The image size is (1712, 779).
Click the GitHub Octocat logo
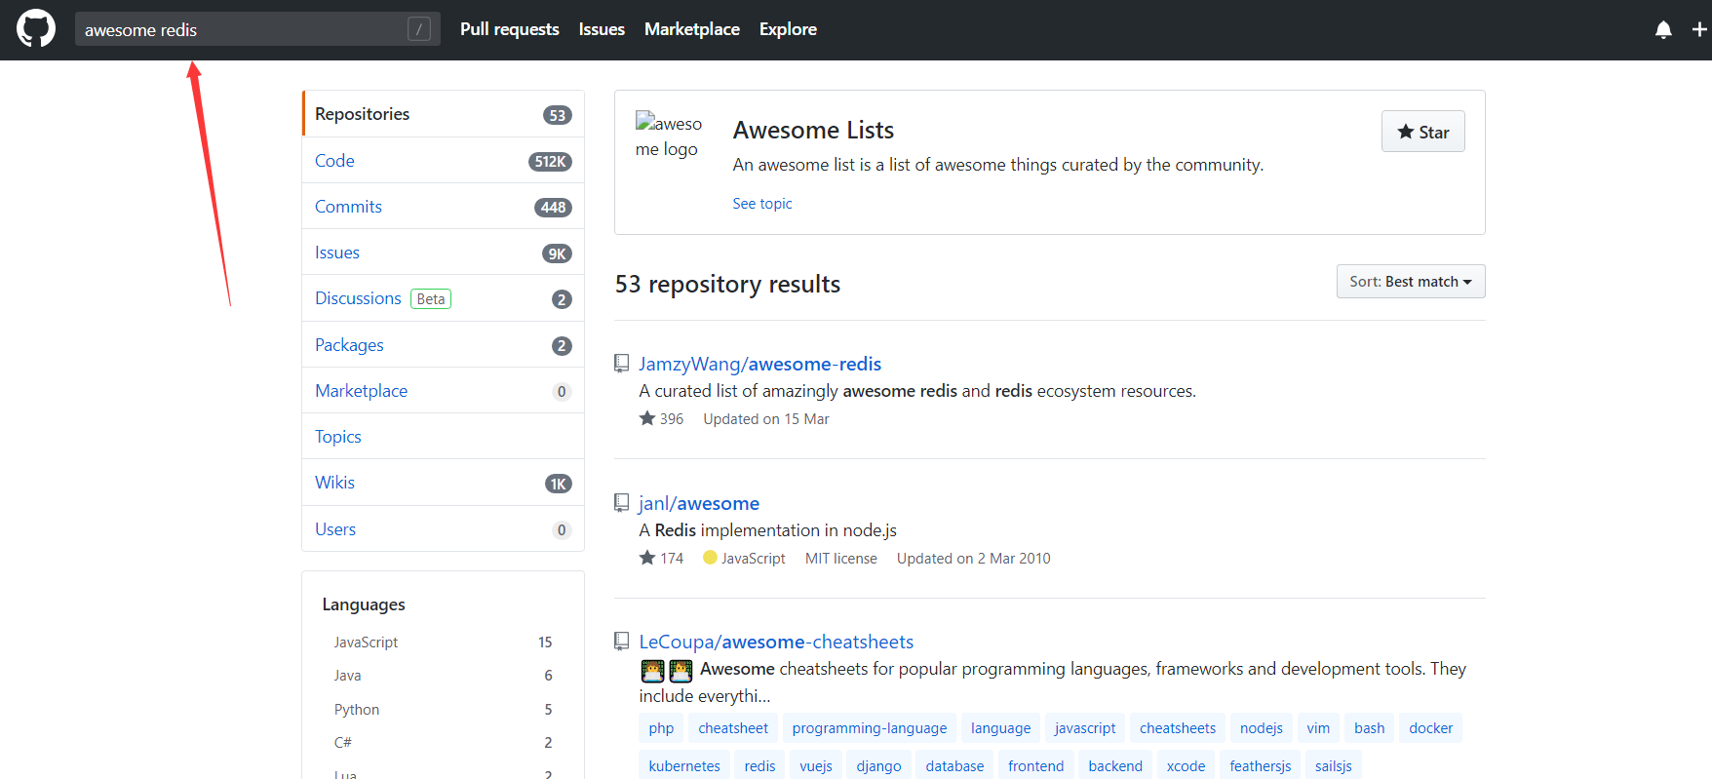(x=36, y=29)
